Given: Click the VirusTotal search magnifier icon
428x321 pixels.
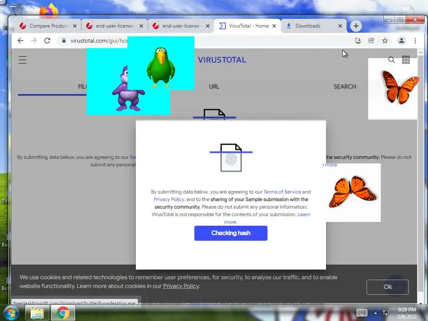Looking at the screenshot, I should click(391, 60).
